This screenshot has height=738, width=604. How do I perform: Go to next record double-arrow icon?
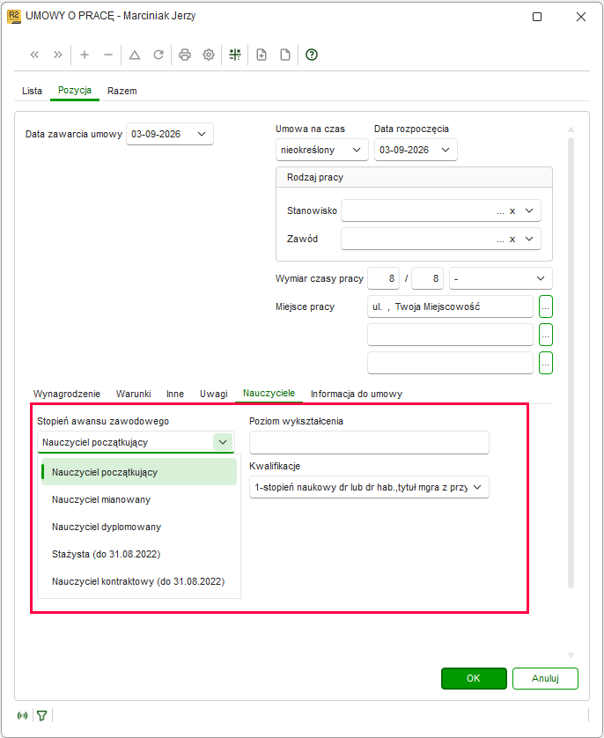(x=57, y=55)
